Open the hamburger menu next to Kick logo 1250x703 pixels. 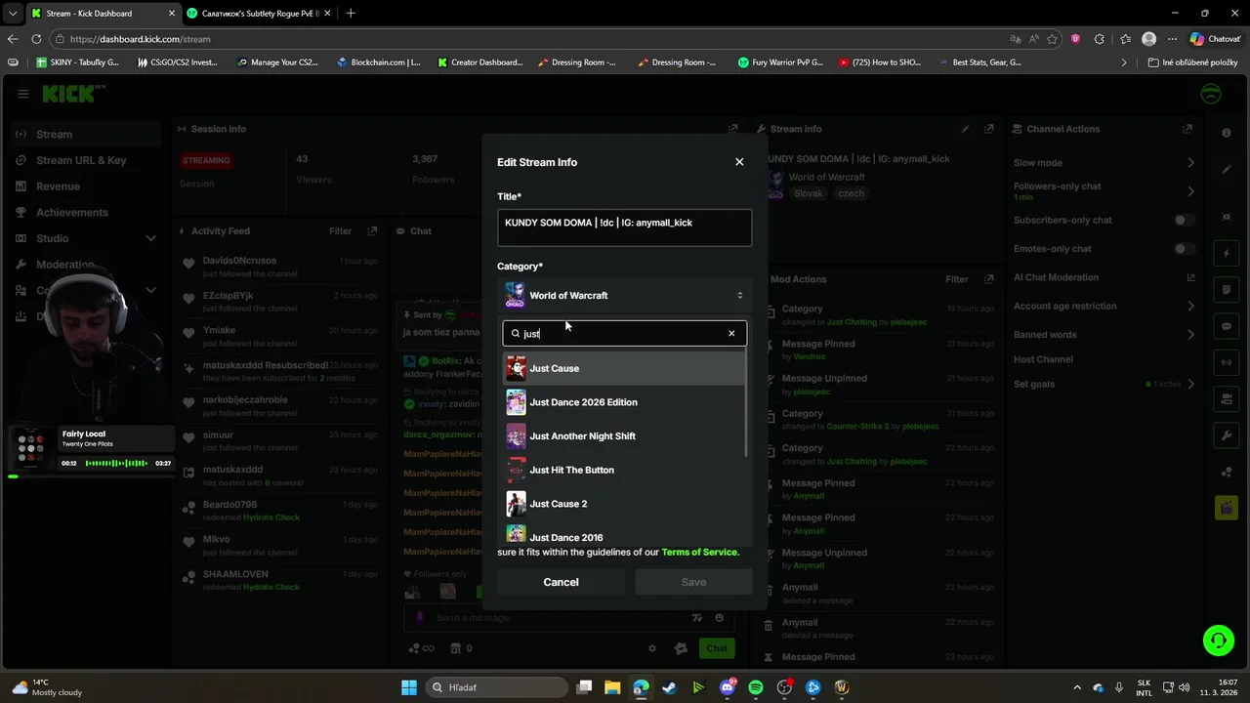22,94
